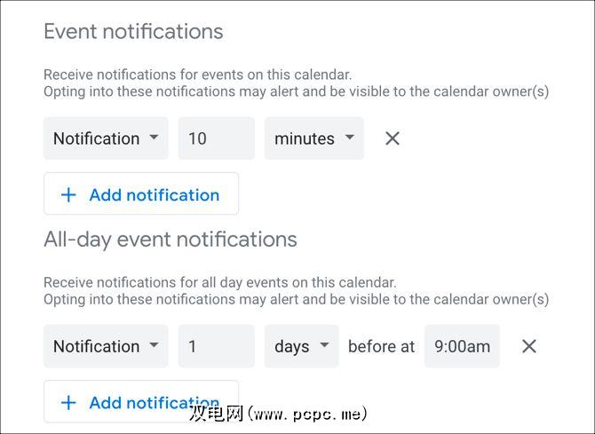Image resolution: width=595 pixels, height=434 pixels.
Task: Remove the all-day 9:00am notification
Action: [529, 346]
